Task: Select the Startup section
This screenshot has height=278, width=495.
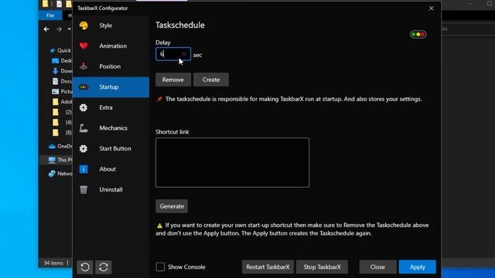Action: 111,87
